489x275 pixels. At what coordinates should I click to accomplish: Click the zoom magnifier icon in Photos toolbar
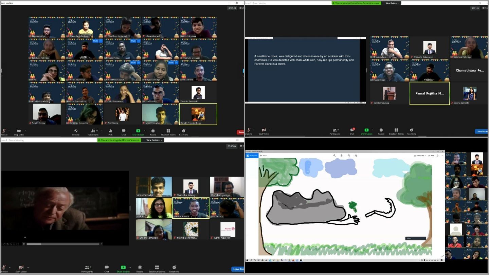(334, 155)
